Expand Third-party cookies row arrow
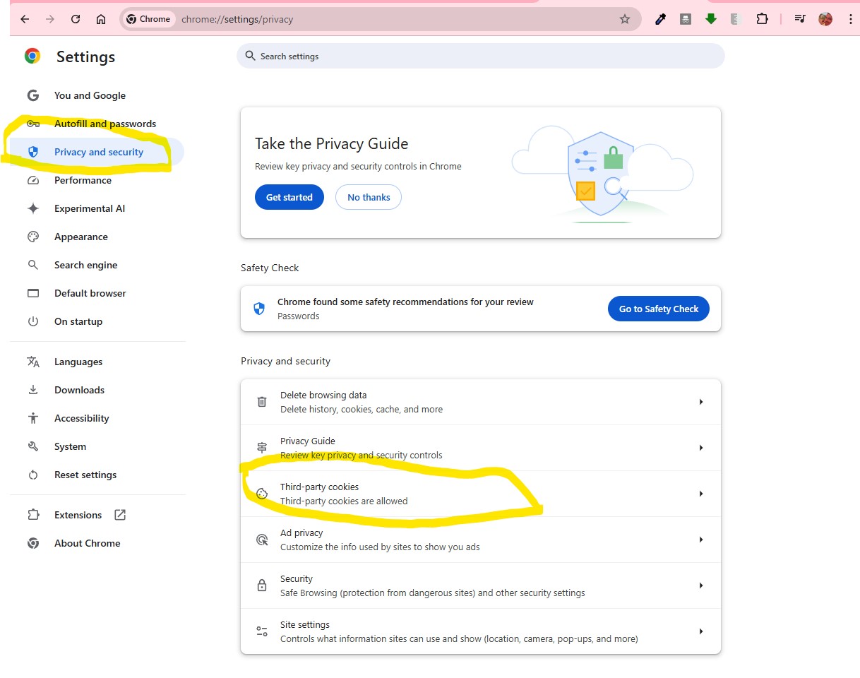Screen dimensions: 860x678 click(701, 494)
